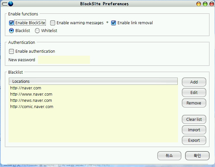The width and height of the screenshot is (215, 167).
Task: Select http://naver.com list entry
Action: tap(93, 88)
